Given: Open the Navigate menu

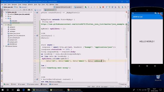Looking at the screenshot, I should [x=14, y=5].
